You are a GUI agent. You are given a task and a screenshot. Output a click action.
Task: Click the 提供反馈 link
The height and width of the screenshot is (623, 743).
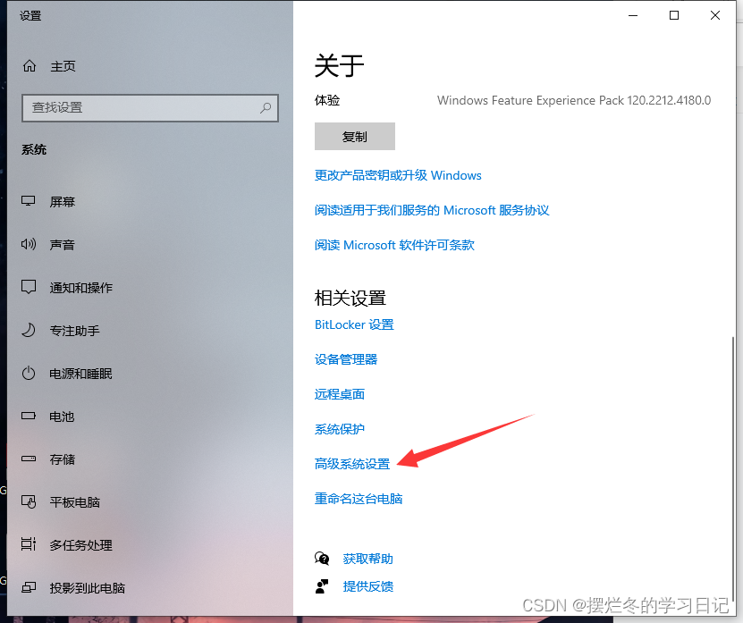tap(367, 586)
